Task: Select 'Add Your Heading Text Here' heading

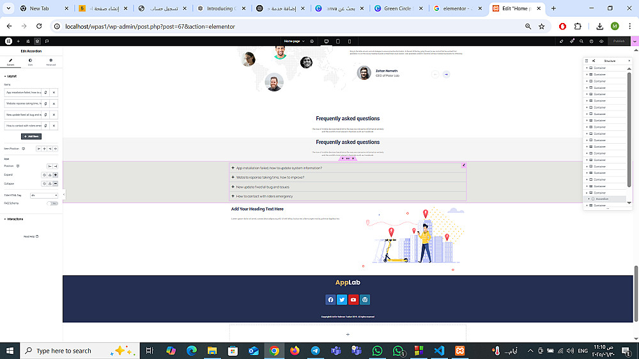Action: pos(257,209)
